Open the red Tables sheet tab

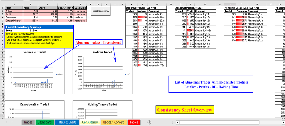(134, 122)
